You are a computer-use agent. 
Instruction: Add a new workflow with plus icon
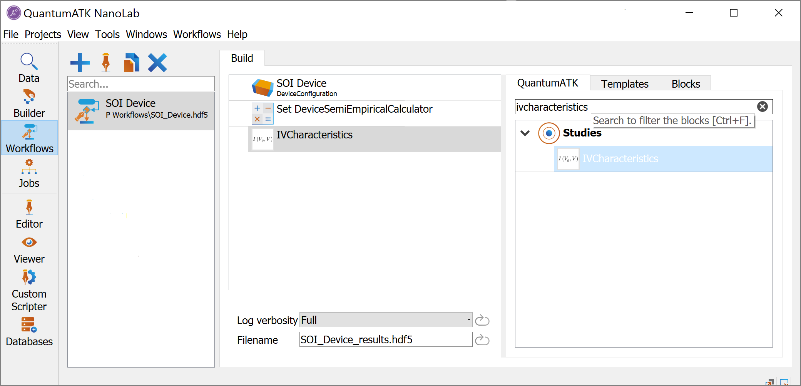[x=80, y=63]
